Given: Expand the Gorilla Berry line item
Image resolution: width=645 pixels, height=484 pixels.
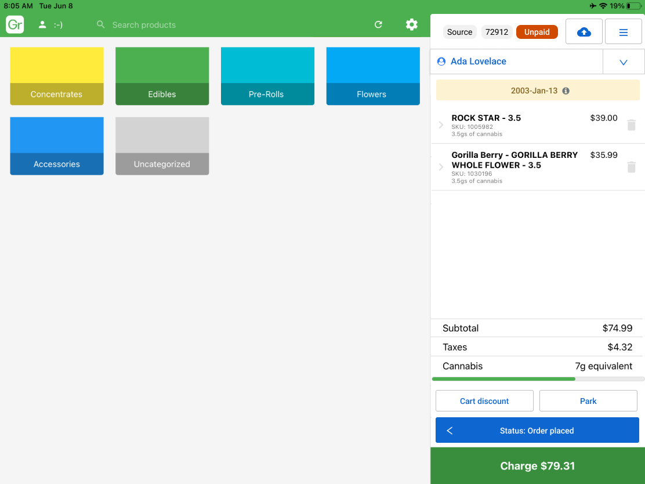Looking at the screenshot, I should [x=441, y=167].
